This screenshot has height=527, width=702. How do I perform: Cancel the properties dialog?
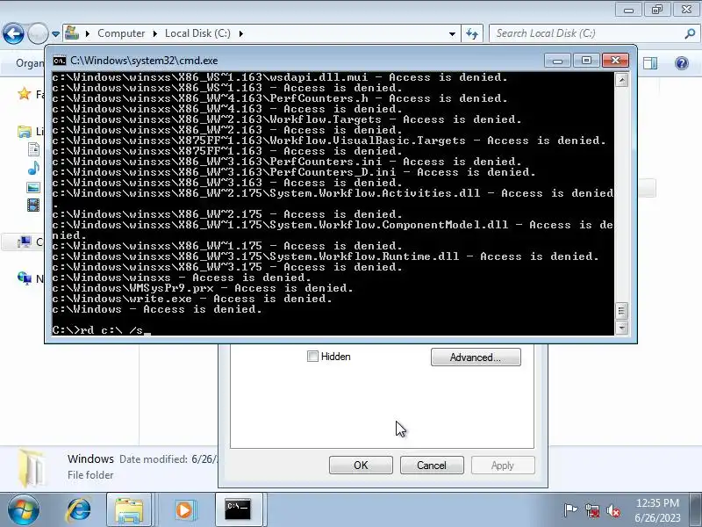coord(432,466)
